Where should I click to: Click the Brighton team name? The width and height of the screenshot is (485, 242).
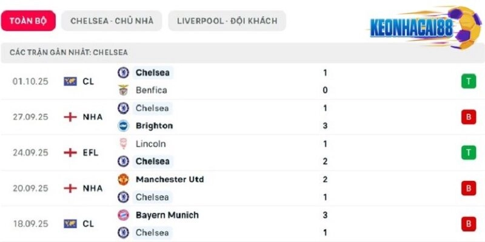[x=154, y=126]
